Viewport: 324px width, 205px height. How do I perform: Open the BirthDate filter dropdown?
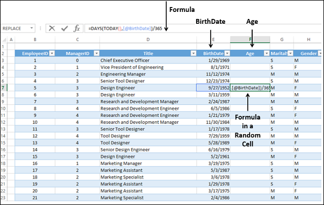tap(227, 54)
